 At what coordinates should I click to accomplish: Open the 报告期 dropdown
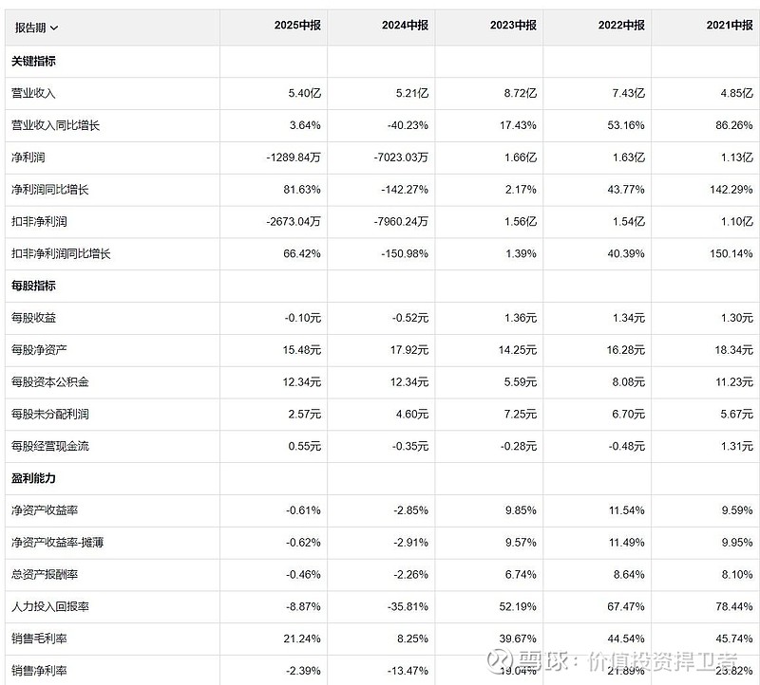point(36,28)
